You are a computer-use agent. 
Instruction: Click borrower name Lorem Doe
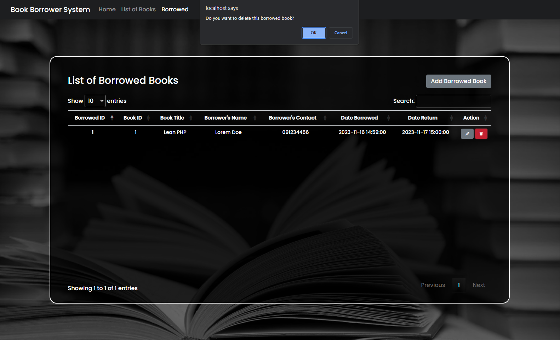pyautogui.click(x=228, y=132)
